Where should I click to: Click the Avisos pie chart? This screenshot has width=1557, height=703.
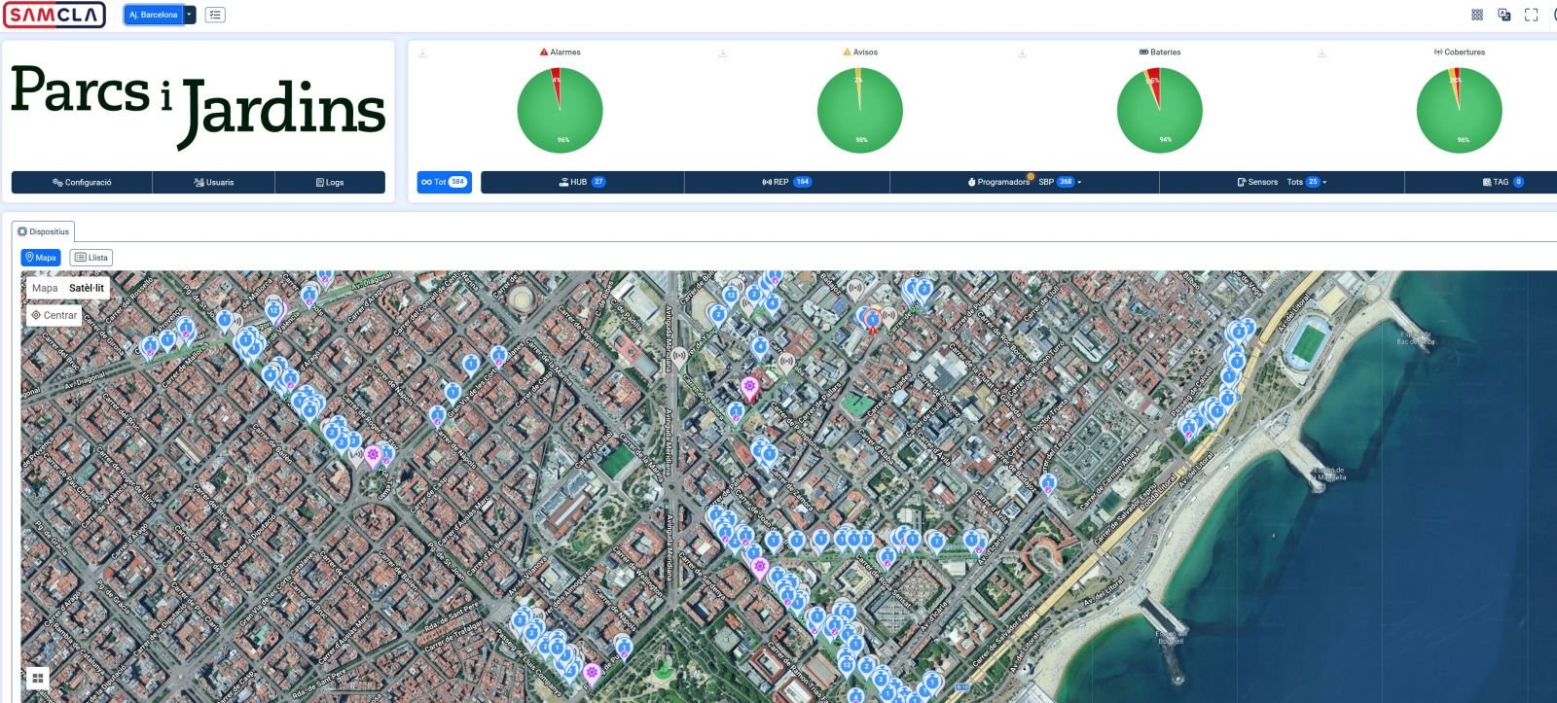pos(859,110)
